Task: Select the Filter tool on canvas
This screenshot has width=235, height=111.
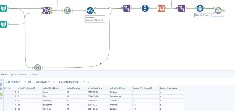Action: click(x=90, y=10)
